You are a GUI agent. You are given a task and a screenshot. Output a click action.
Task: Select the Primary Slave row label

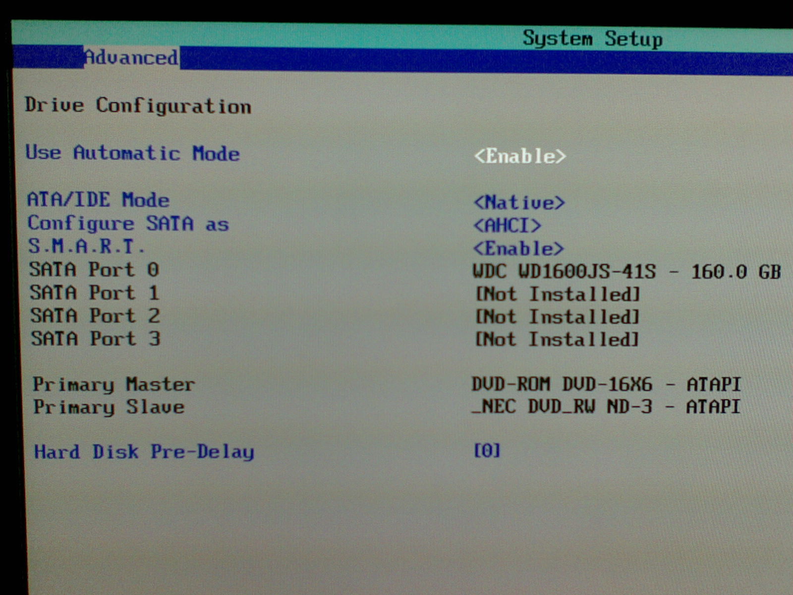tap(109, 407)
